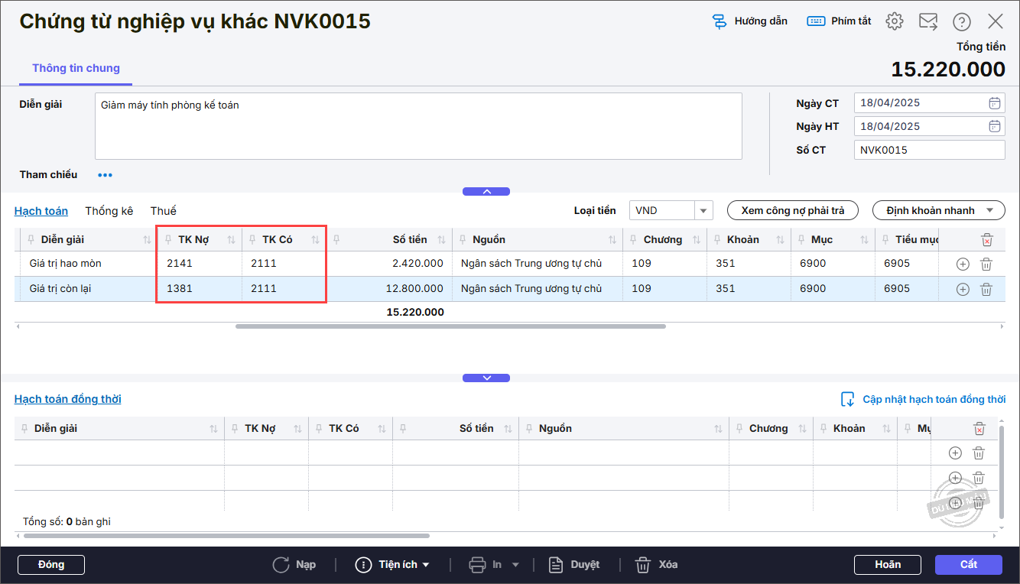Viewport: 1020px width, 584px height.
Task: Open calendar picker for Ngày CT
Action: pyautogui.click(x=994, y=103)
